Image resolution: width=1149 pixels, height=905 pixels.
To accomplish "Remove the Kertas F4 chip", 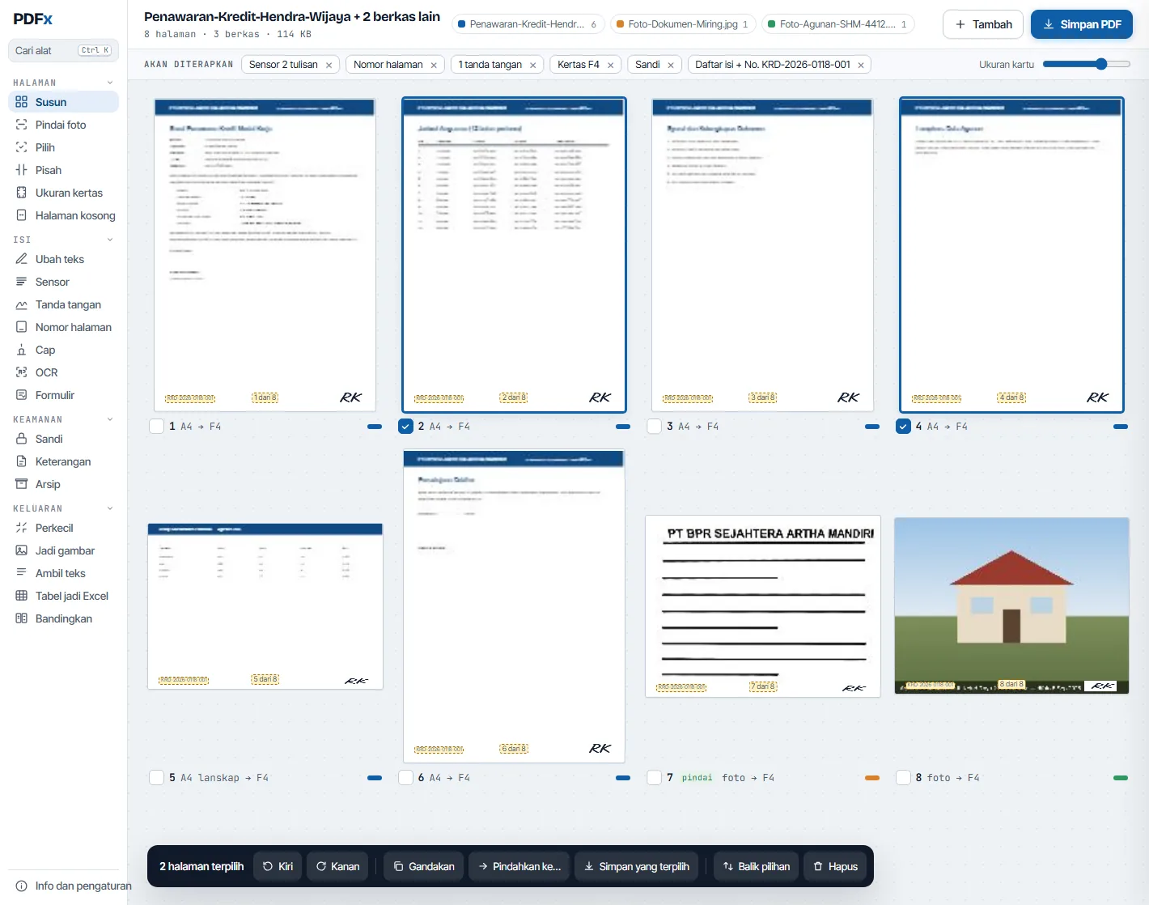I will (x=610, y=65).
